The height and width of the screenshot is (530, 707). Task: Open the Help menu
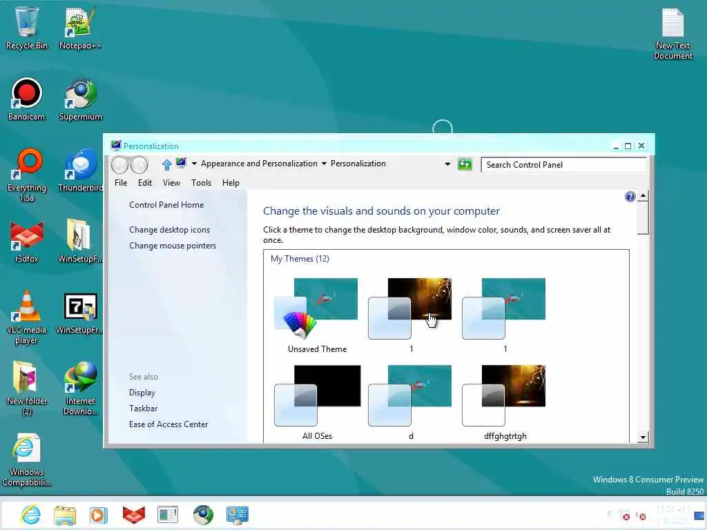tap(231, 182)
